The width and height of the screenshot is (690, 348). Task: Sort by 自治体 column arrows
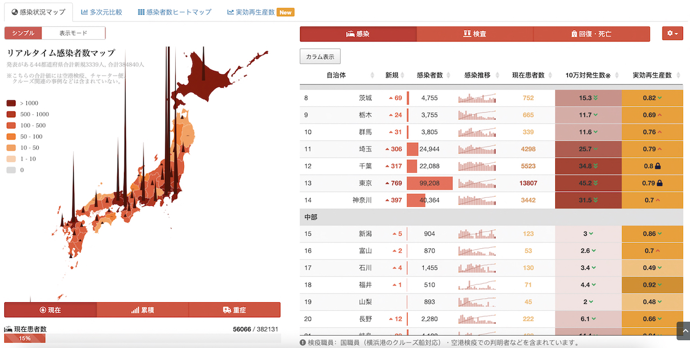click(372, 75)
